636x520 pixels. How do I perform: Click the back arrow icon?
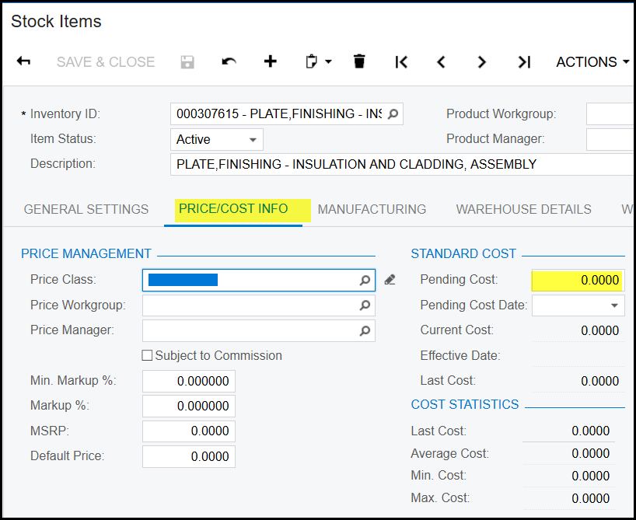pos(23,62)
